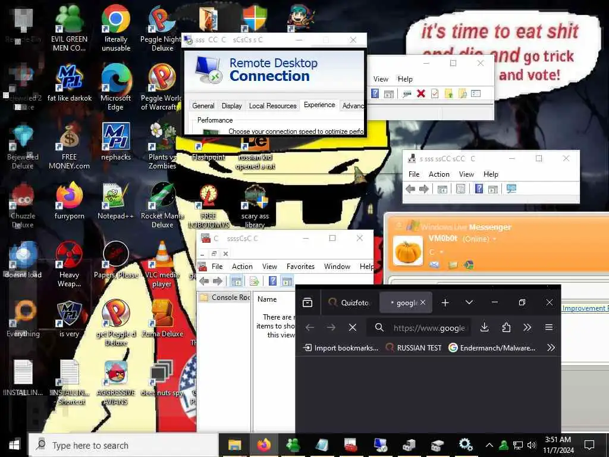This screenshot has width=609, height=457.
Task: Click the blue help icon in console window toolbar
Action: coord(272,281)
